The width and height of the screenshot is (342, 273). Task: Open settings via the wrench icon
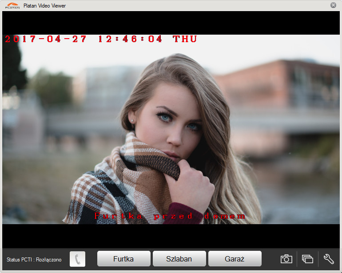(329, 259)
